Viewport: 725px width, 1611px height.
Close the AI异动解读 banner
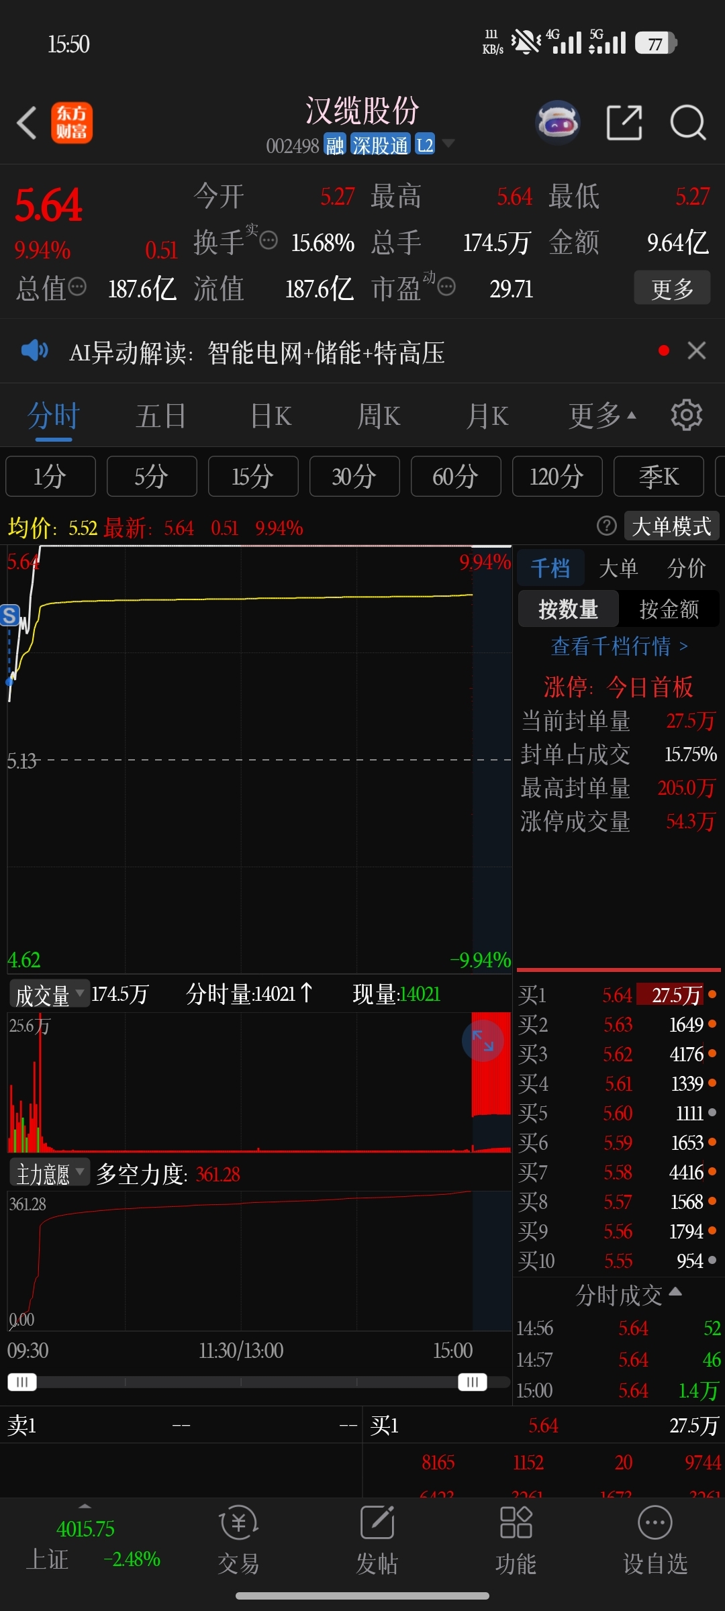click(x=697, y=350)
